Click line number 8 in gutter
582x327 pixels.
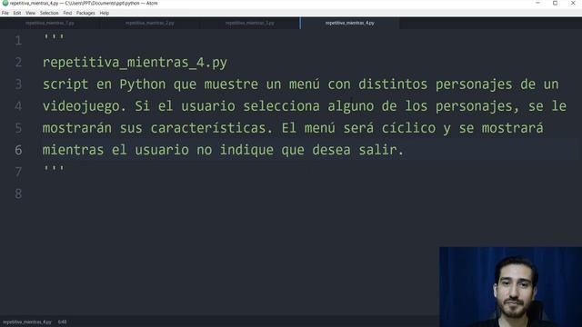pos(18,193)
